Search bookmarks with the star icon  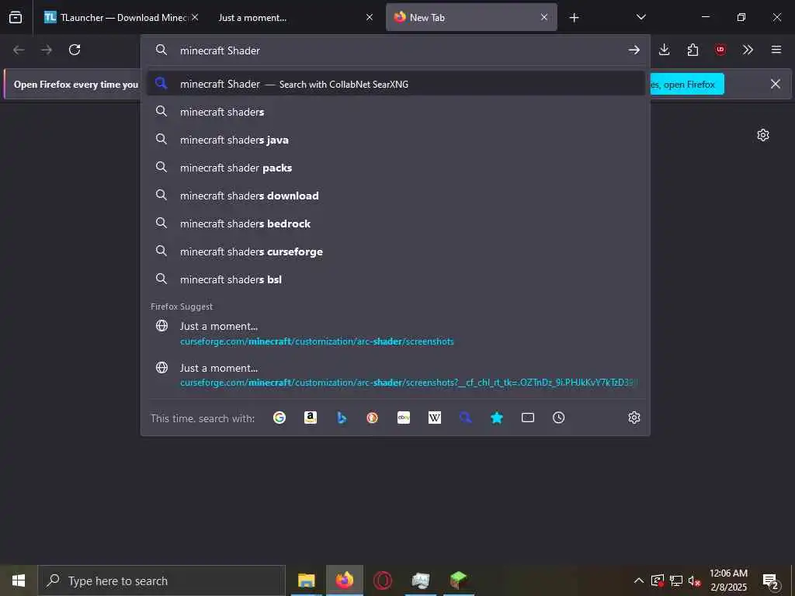click(497, 418)
